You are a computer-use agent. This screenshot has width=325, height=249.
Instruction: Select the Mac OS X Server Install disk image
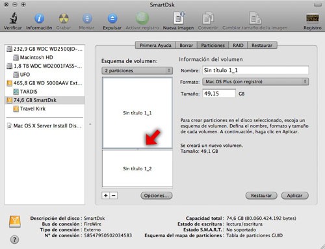coord(45,126)
